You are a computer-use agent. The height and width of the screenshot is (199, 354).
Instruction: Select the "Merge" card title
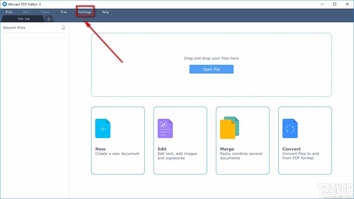[227, 149]
